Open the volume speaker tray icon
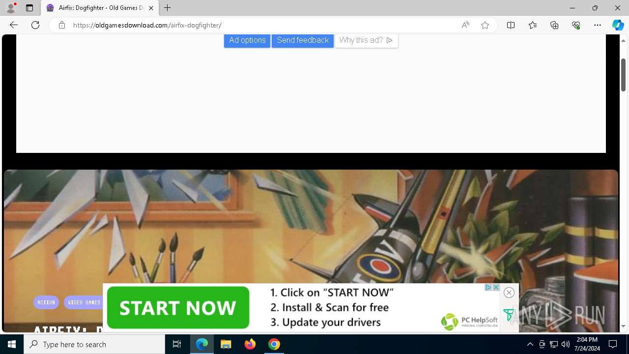Screen dimensions: 629x354 pos(566,344)
